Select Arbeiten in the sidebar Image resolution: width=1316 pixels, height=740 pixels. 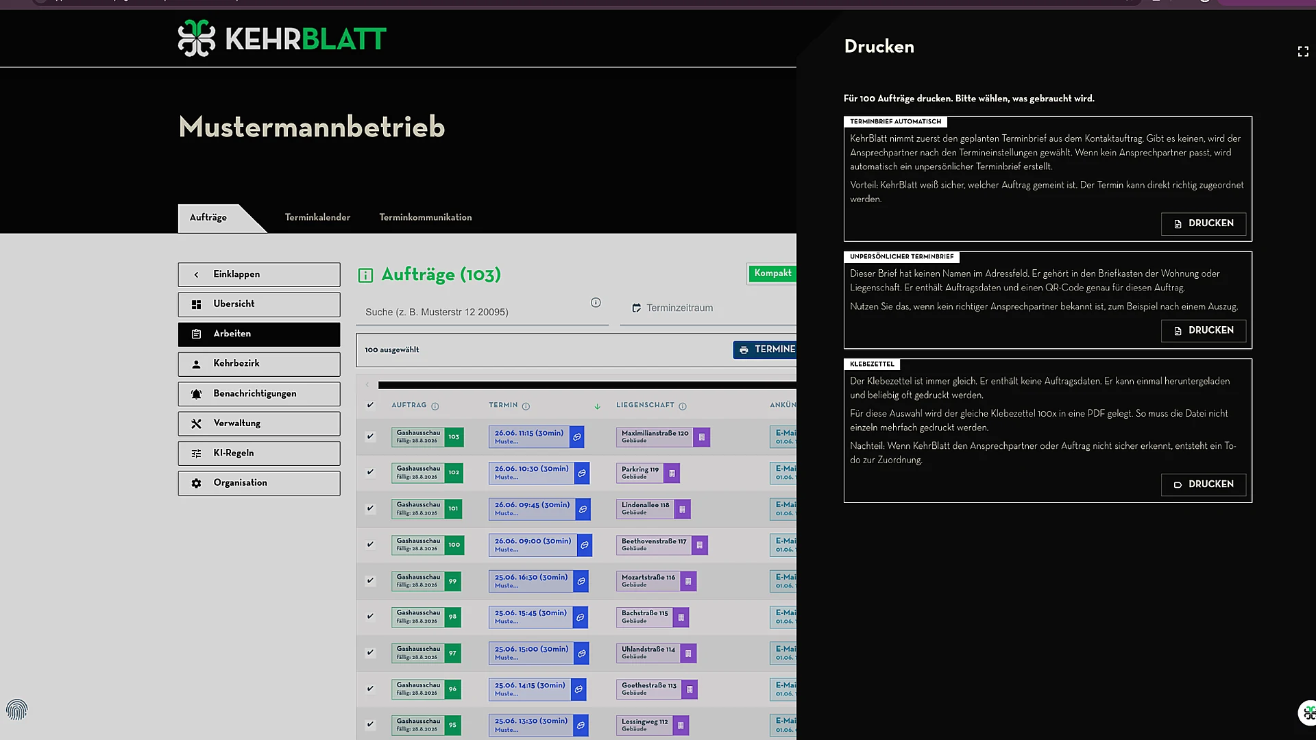[x=259, y=334]
